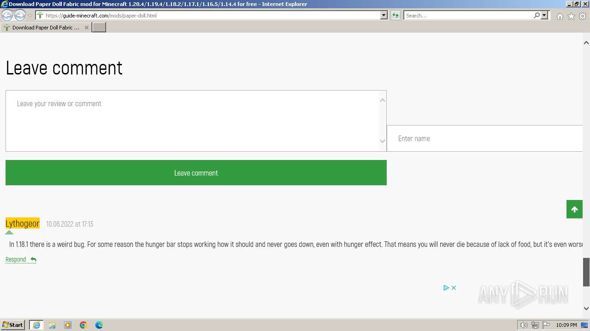590x331 pixels.
Task: Open Internet Explorer from the taskbar
Action: (x=36, y=325)
